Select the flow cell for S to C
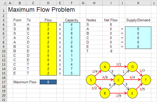The width and height of the screenshot is (157, 102). click(48, 33)
